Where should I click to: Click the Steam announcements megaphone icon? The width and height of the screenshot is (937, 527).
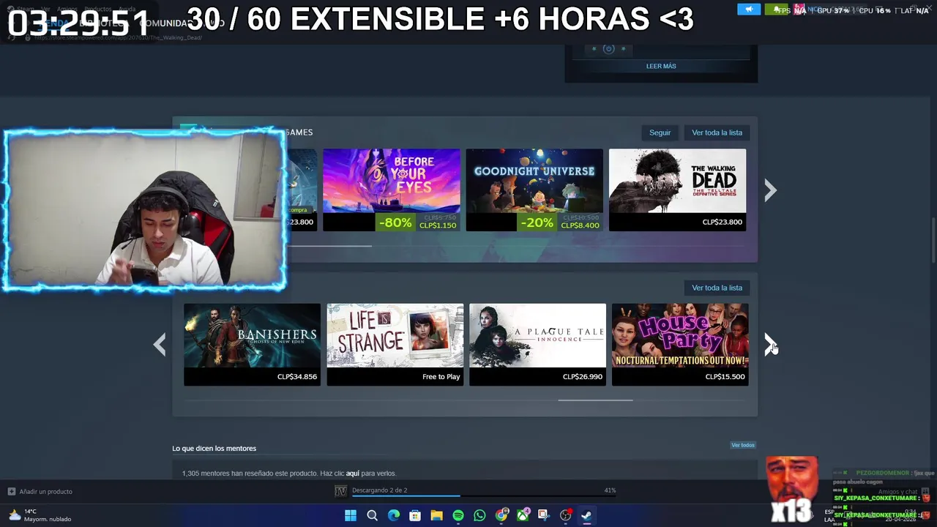click(x=748, y=10)
